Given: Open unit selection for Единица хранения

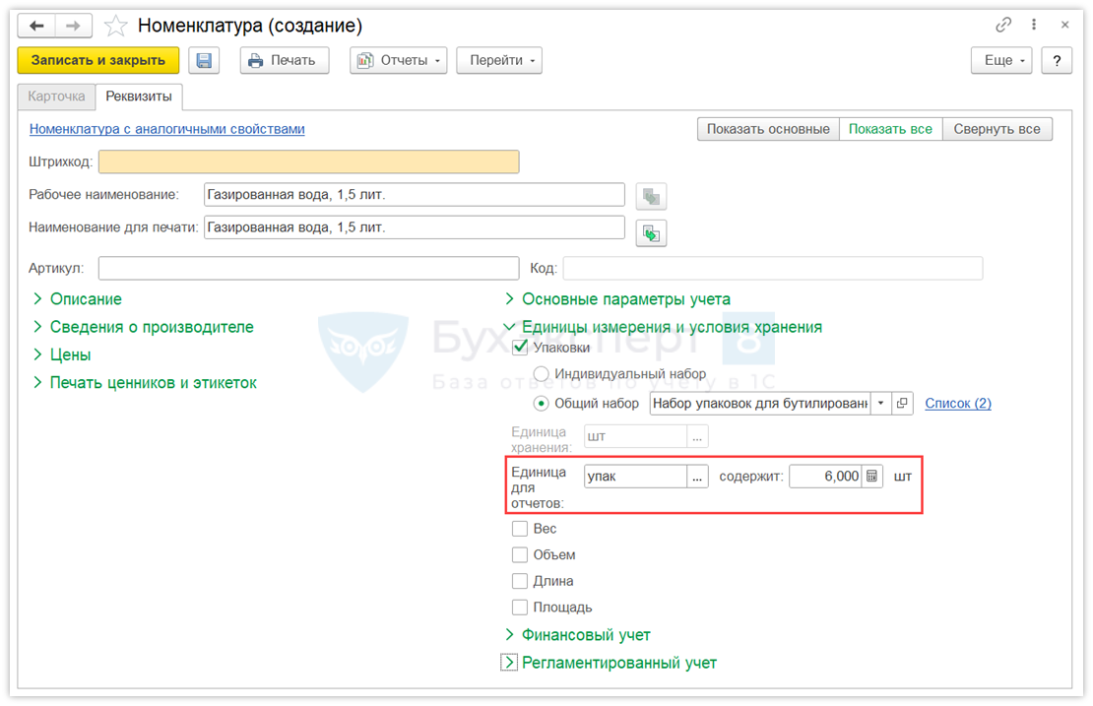Looking at the screenshot, I should tap(697, 436).
